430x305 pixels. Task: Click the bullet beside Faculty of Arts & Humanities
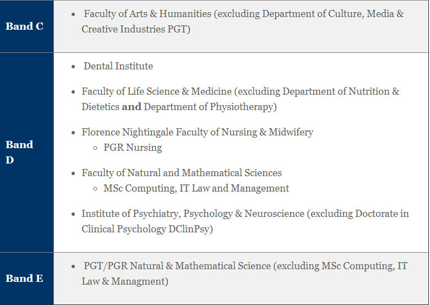pos(74,14)
